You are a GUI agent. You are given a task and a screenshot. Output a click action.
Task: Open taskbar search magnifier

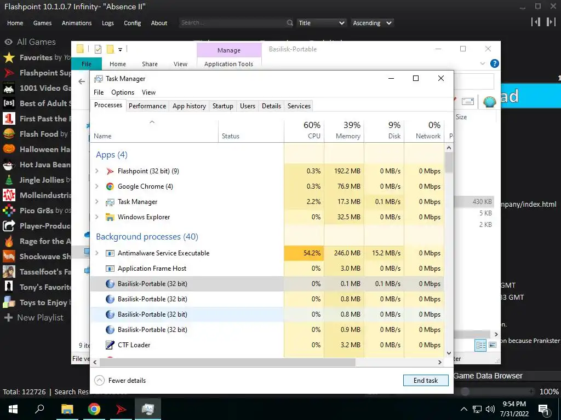tap(39, 409)
